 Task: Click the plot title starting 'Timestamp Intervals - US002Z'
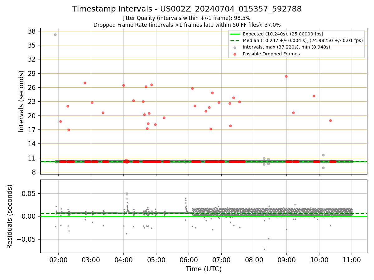click(x=187, y=9)
